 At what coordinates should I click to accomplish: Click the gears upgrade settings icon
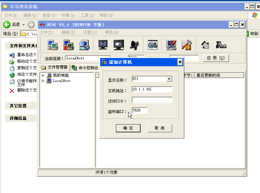(153, 45)
